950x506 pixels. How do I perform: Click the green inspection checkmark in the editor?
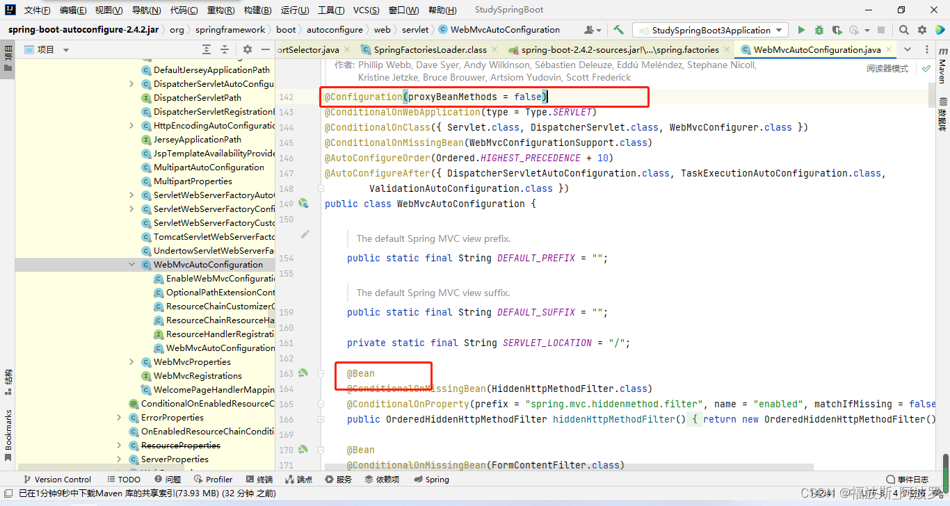(926, 69)
